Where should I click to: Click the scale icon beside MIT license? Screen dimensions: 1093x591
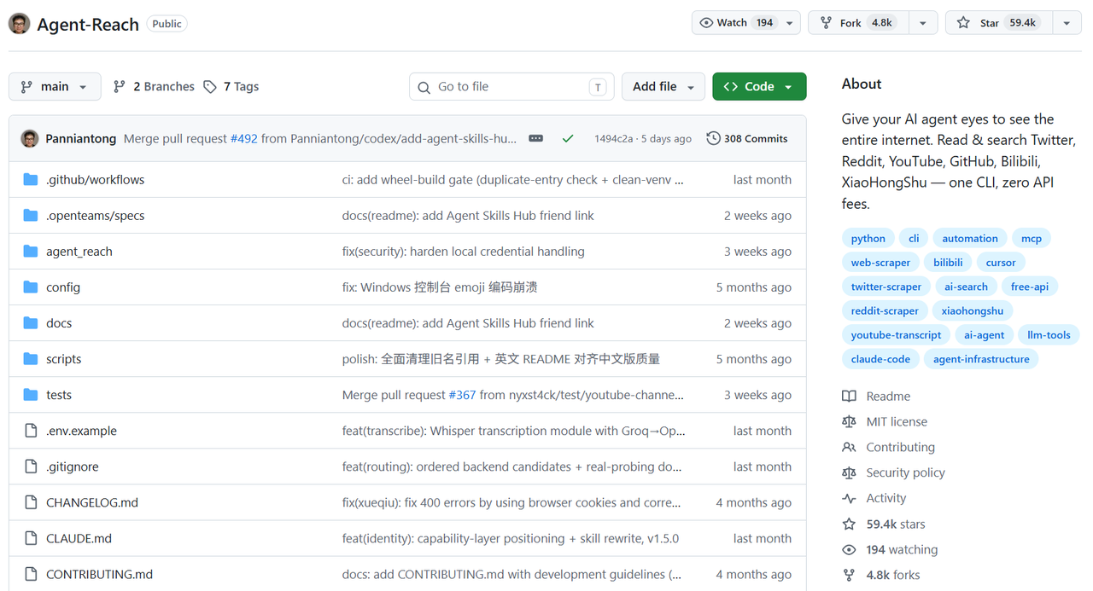849,421
